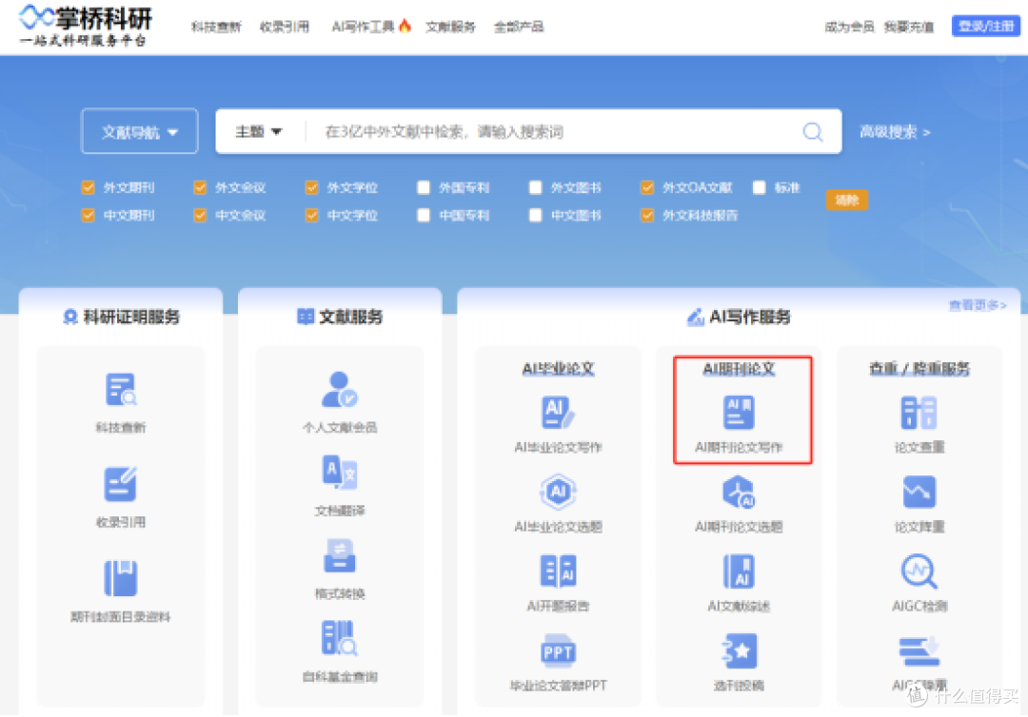Viewport: 1028px width, 717px height.
Task: Click the AI毕业论文 column heading
Action: pos(558,369)
